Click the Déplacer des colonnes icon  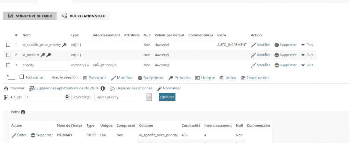(113, 89)
